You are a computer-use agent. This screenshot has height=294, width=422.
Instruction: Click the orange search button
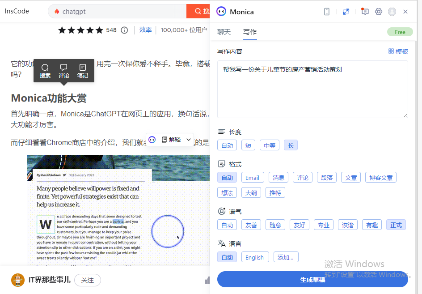coord(198,11)
